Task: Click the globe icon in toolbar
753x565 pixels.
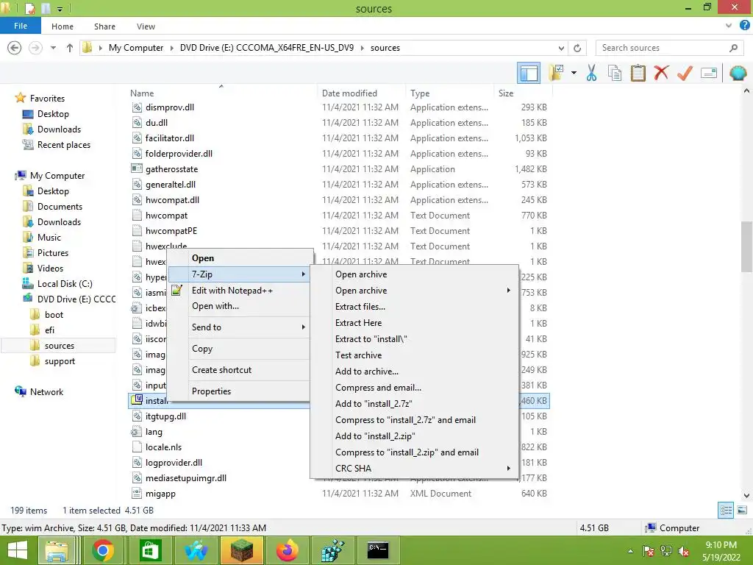Action: tap(738, 73)
